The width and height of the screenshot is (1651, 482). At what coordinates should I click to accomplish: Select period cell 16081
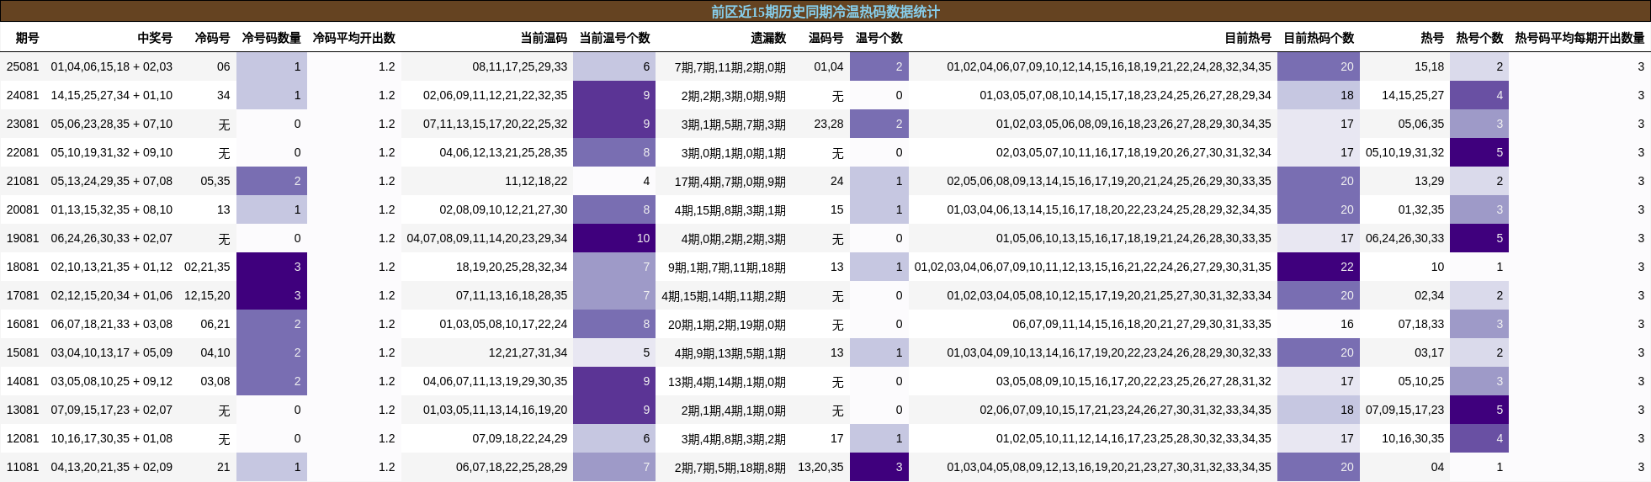pyautogui.click(x=23, y=324)
